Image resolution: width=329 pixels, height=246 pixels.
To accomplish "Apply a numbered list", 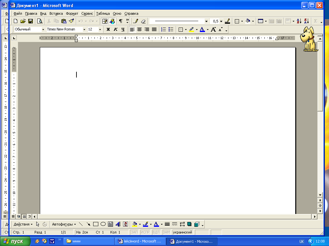I will [x=164, y=29].
